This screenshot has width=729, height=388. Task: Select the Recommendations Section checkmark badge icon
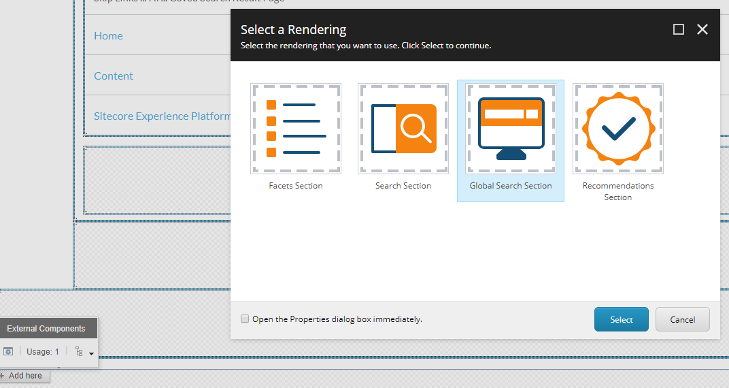click(x=618, y=129)
